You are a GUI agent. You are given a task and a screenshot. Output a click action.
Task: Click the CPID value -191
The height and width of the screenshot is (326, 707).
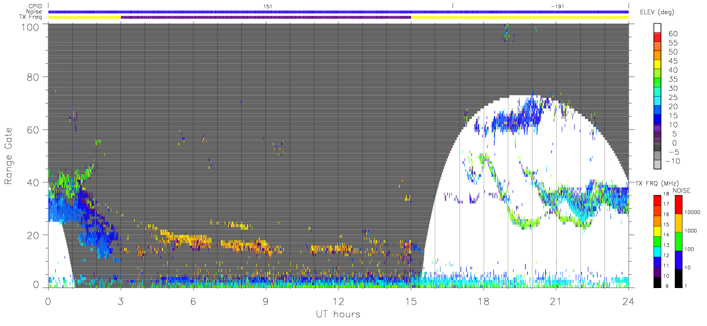557,6
